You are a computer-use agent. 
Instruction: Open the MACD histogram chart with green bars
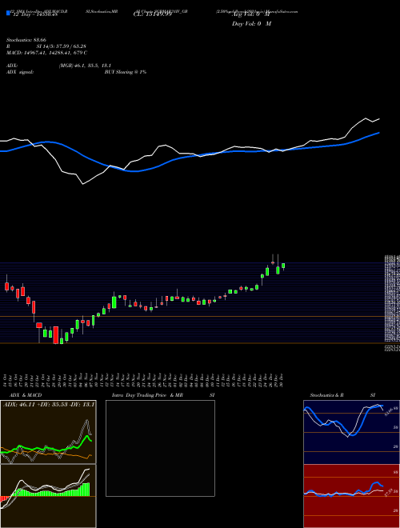pyautogui.click(x=48, y=496)
